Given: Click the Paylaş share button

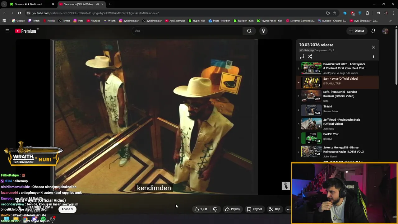Looking at the screenshot, I should (x=232, y=209).
